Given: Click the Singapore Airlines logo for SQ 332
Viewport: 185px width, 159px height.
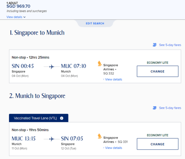Looking at the screenshot, I should point(100,64).
